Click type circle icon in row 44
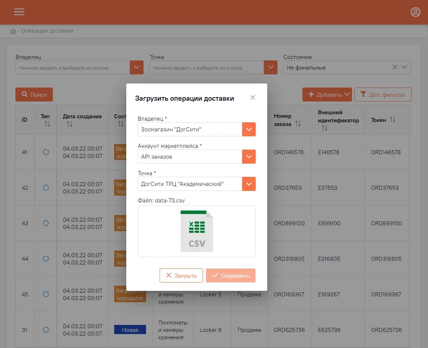 pos(46,259)
